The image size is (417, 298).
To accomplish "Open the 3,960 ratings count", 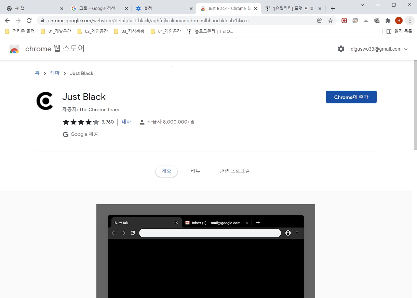I will pos(108,122).
